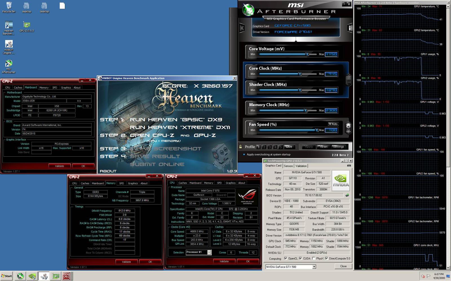Click the Core Clock slider handle
Screen dimensions: 451x281
tap(300, 74)
